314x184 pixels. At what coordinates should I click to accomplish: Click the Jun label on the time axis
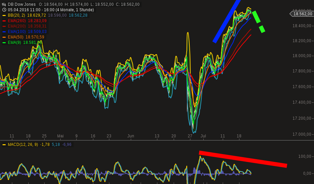pos(130,136)
